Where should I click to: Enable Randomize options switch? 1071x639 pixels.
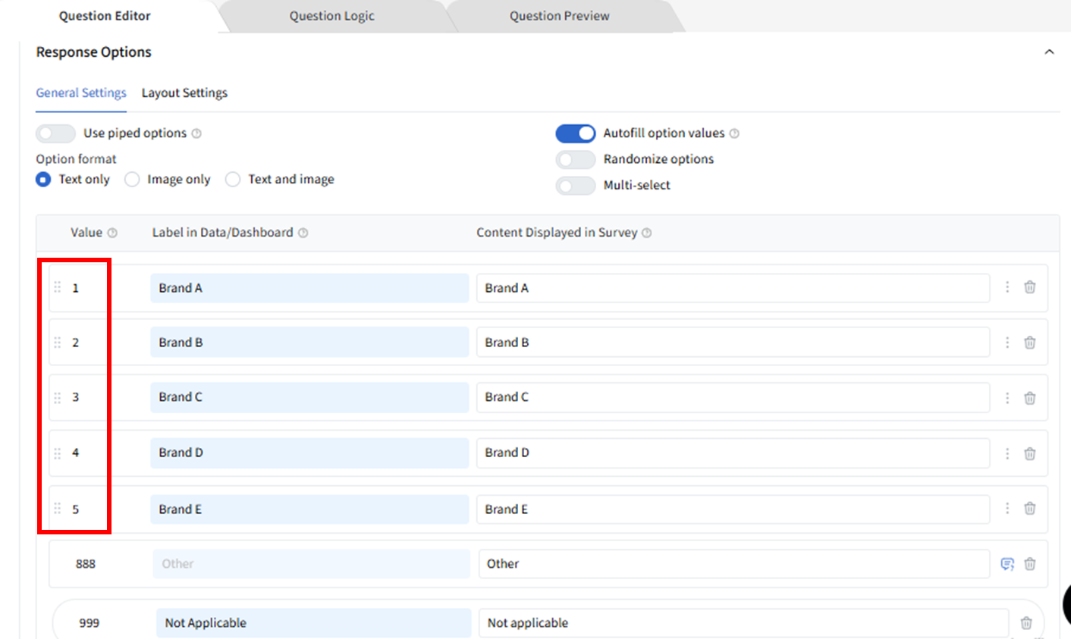(575, 160)
